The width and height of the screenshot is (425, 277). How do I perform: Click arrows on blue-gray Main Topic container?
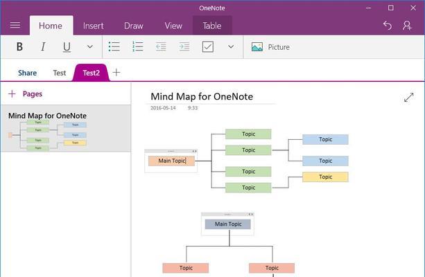pyautogui.click(x=251, y=215)
